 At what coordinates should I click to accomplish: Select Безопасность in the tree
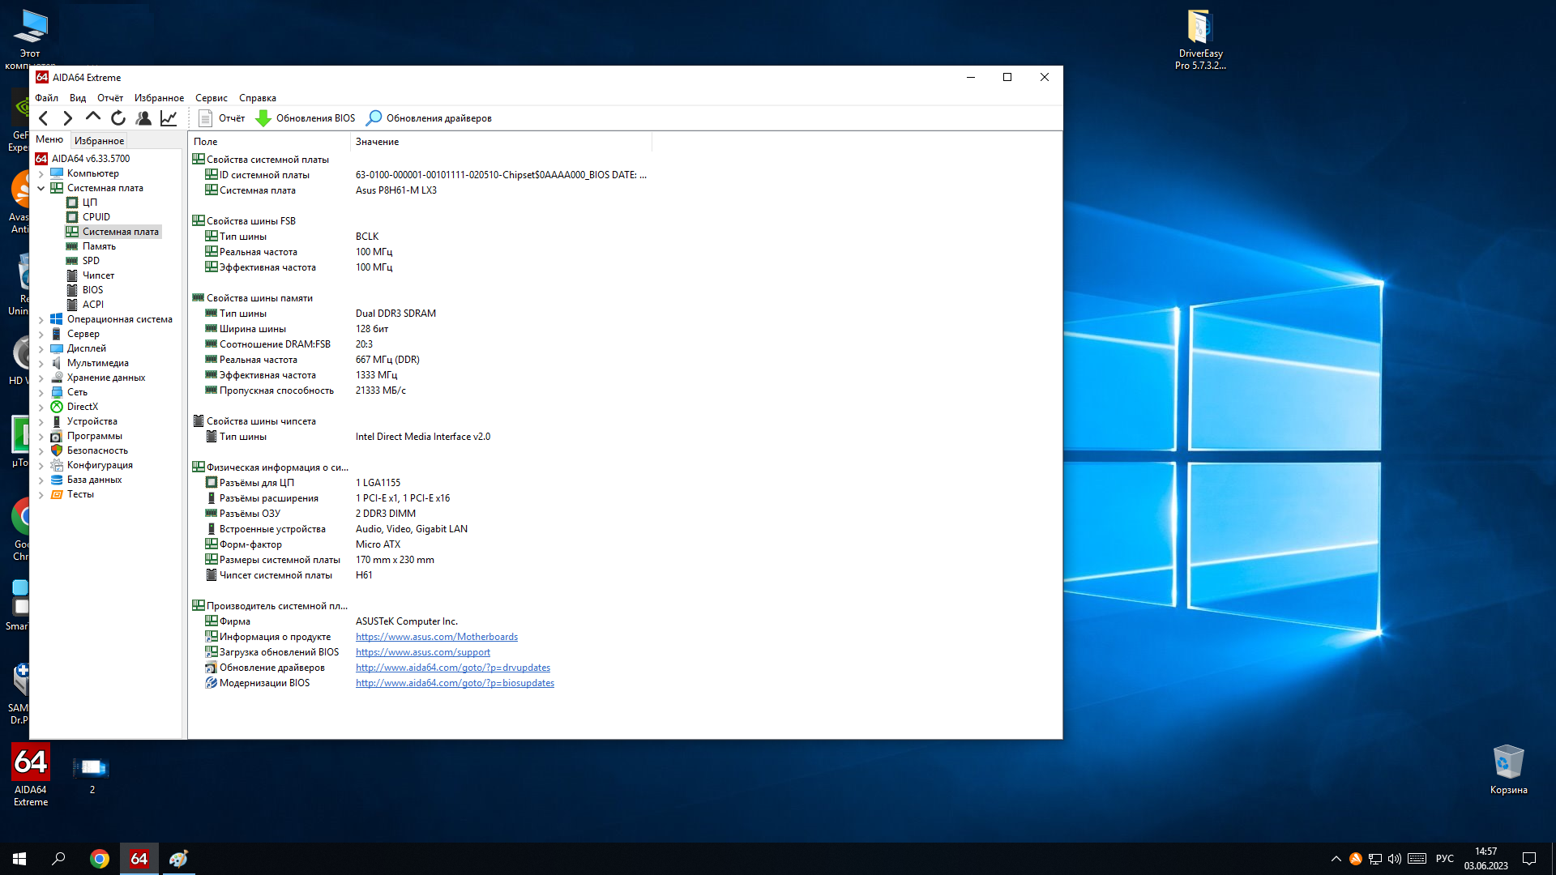97,450
